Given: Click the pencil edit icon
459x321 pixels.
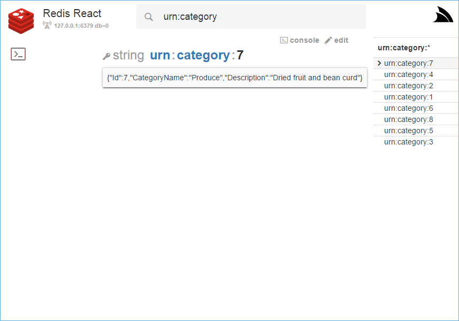Looking at the screenshot, I should (x=328, y=40).
